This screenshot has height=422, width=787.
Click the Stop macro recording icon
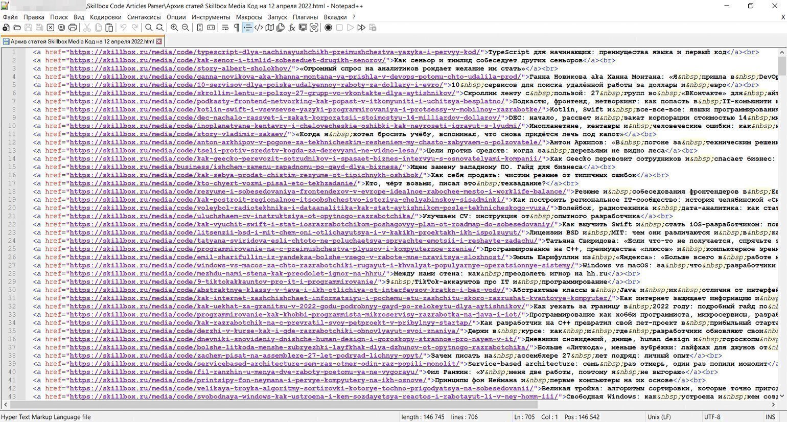pyautogui.click(x=339, y=28)
